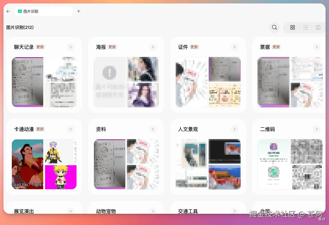Click 更新 badge next to 聊天记录

coord(40,47)
